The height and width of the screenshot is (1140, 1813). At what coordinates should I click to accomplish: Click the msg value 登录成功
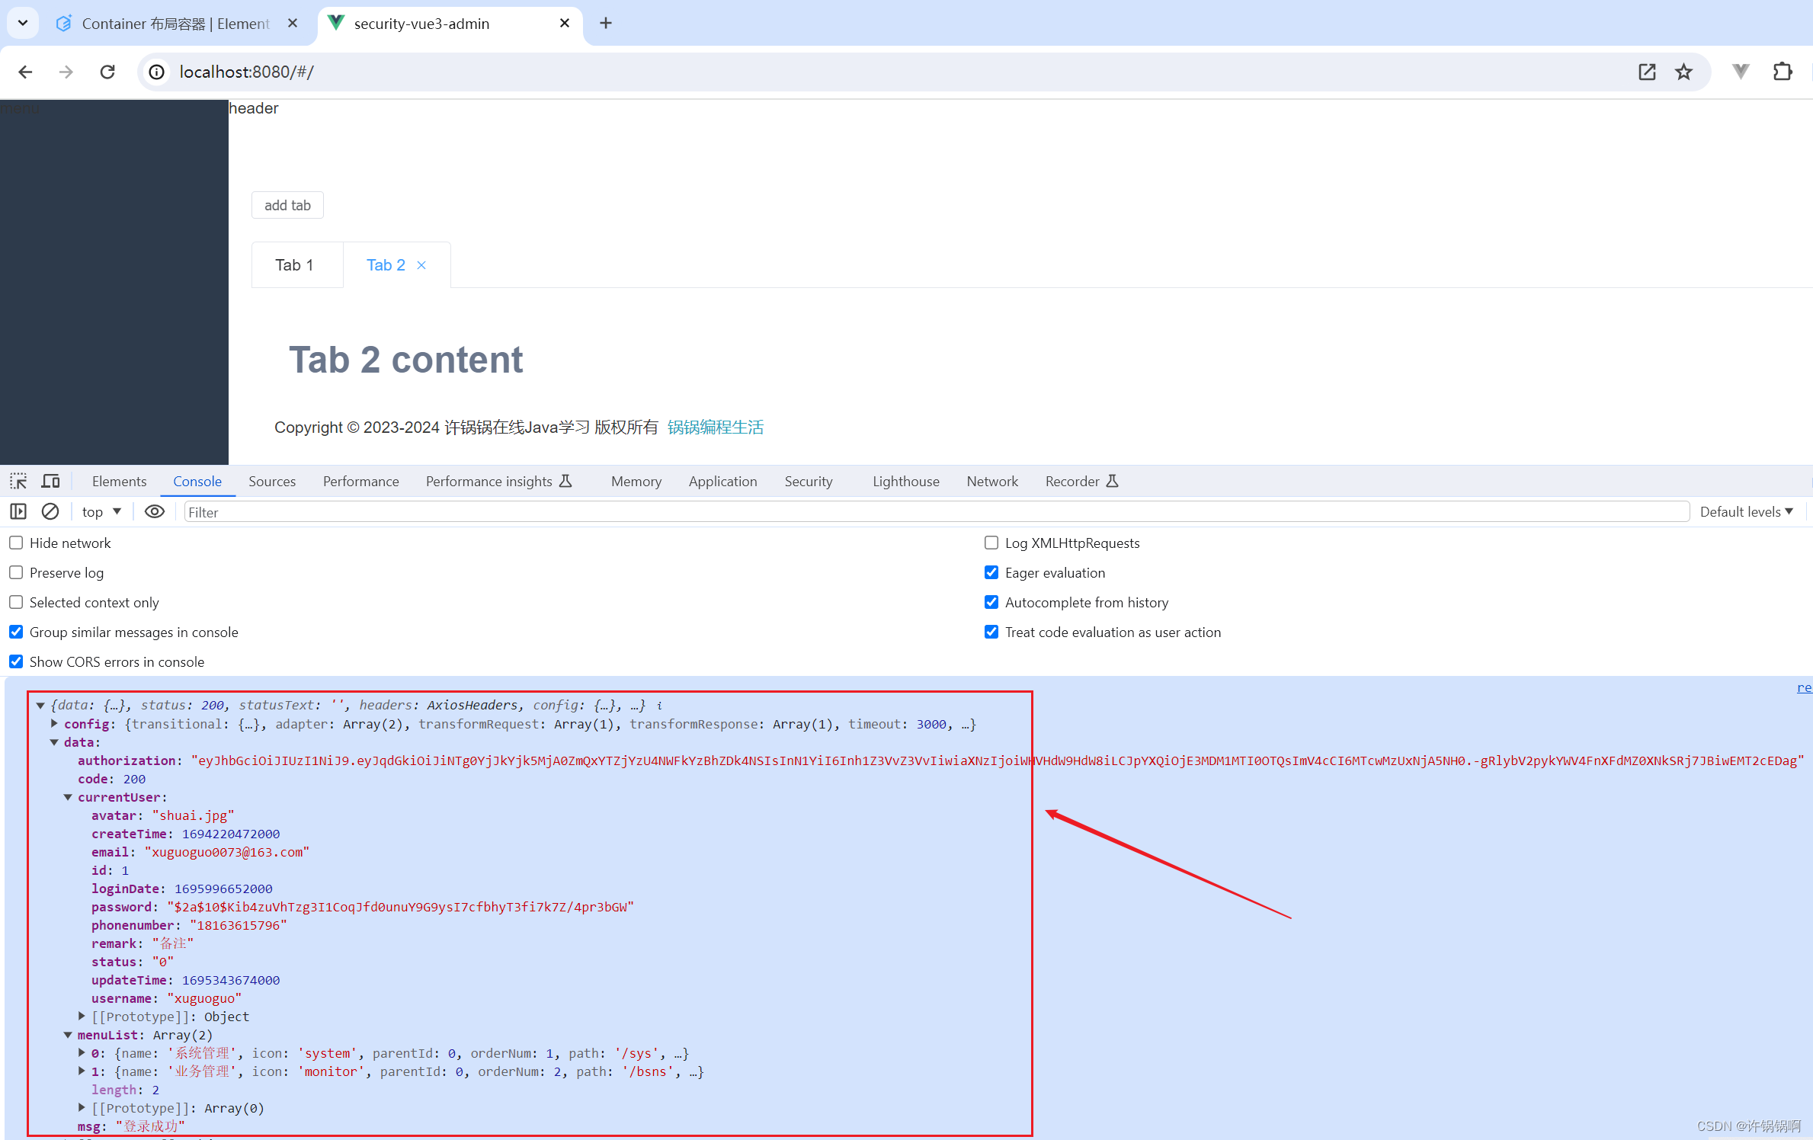(150, 1126)
